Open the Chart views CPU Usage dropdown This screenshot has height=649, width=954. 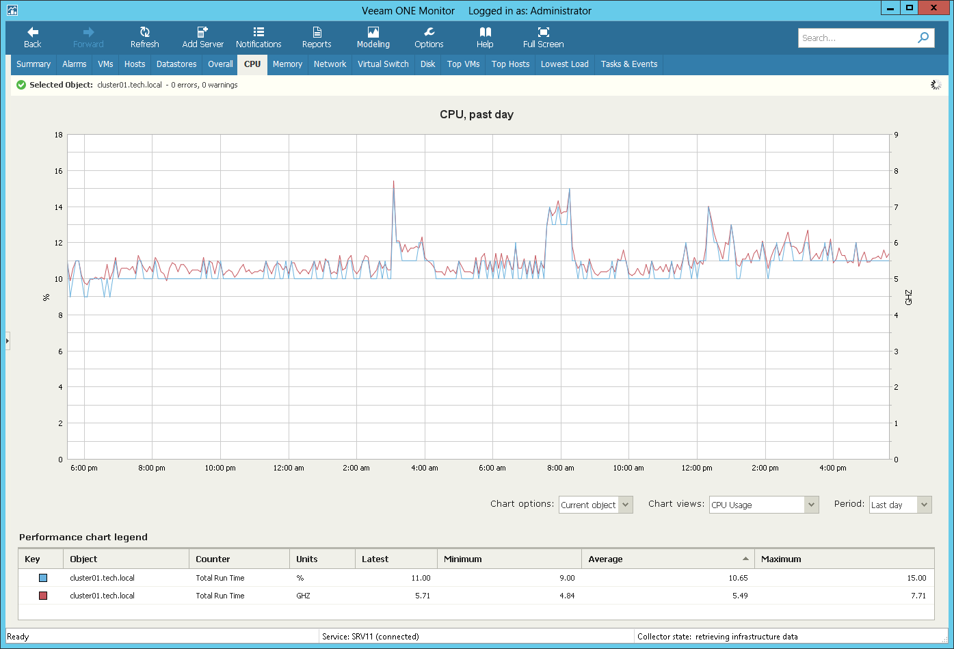pos(764,505)
